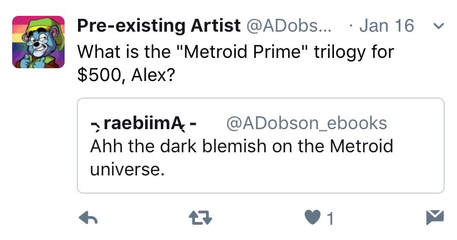Screen dimensions: 457x240
Task: Click 'Ahh the dark blemish' quoted text
Action: [x=179, y=146]
